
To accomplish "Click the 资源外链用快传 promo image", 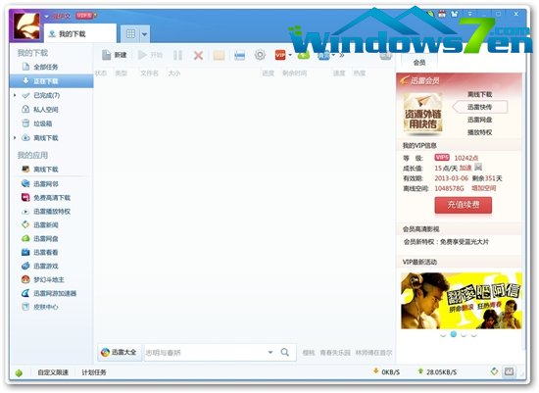I will [422, 114].
